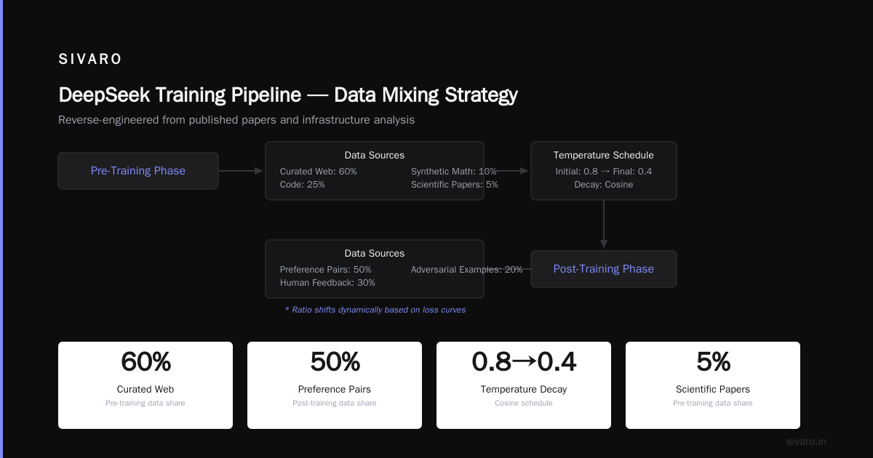Click the arrow from Pre-Training Phase to Data Sources
873x458 pixels.
[x=241, y=171]
